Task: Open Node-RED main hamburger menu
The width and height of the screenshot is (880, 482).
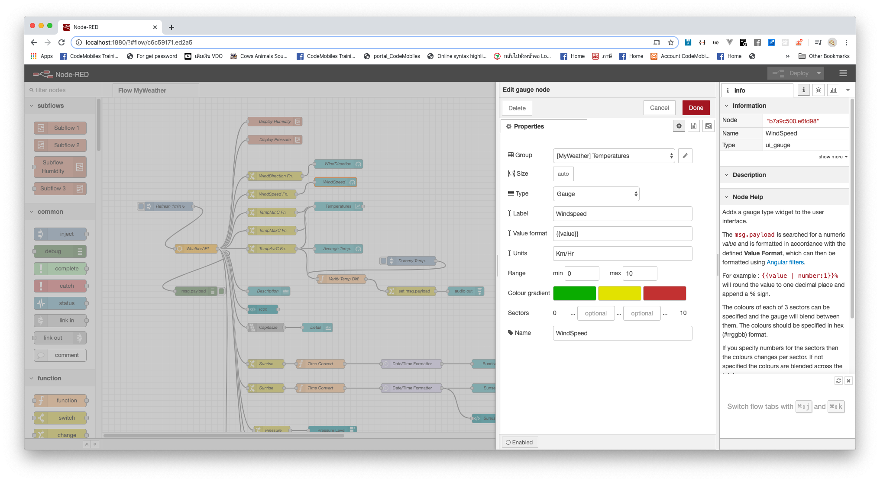Action: click(x=843, y=73)
